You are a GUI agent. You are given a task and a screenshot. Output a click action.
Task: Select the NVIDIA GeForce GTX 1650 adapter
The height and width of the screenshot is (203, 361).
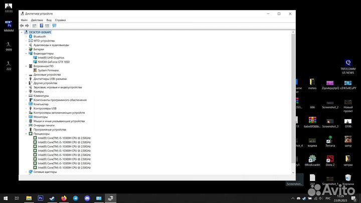click(54, 62)
